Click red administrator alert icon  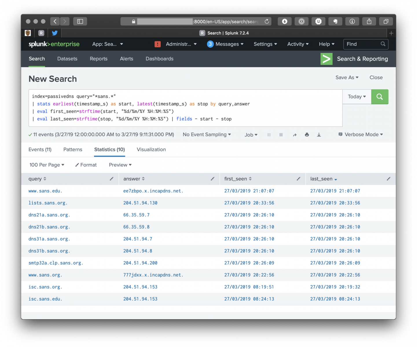tap(157, 44)
